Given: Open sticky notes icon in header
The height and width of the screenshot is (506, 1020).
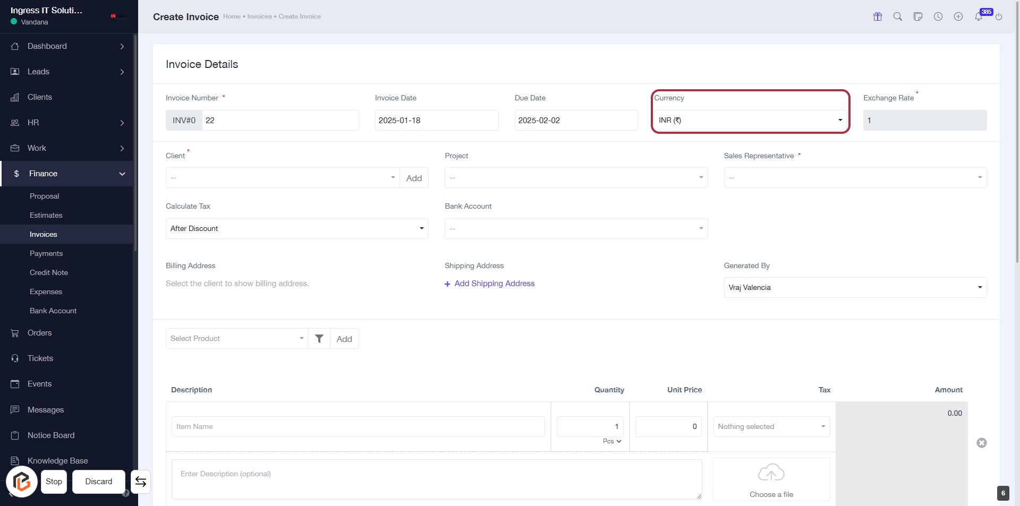Looking at the screenshot, I should tap(918, 16).
